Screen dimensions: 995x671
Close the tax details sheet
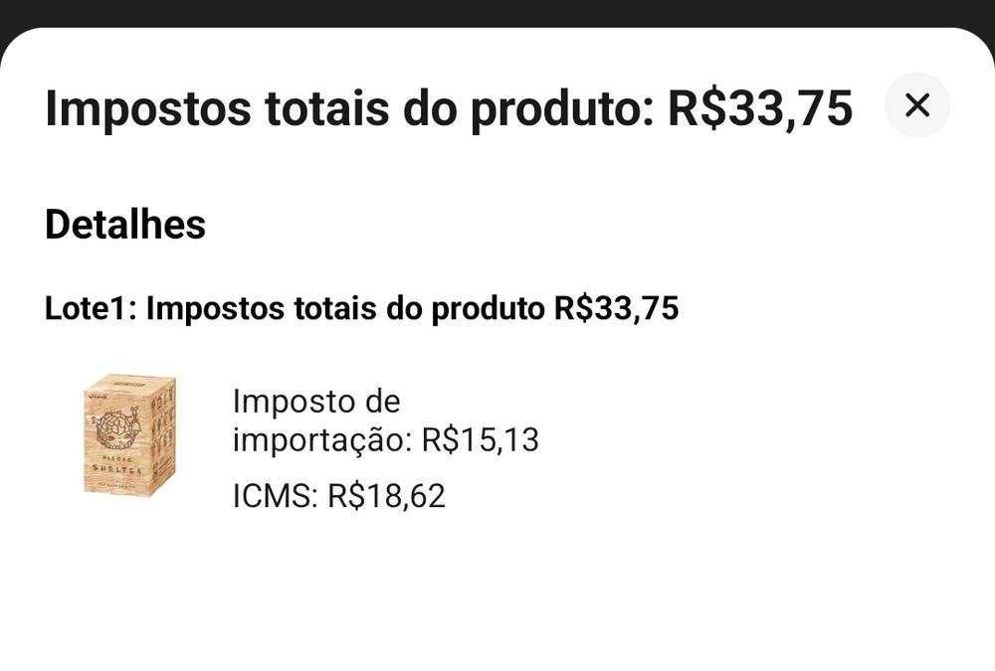(x=916, y=105)
